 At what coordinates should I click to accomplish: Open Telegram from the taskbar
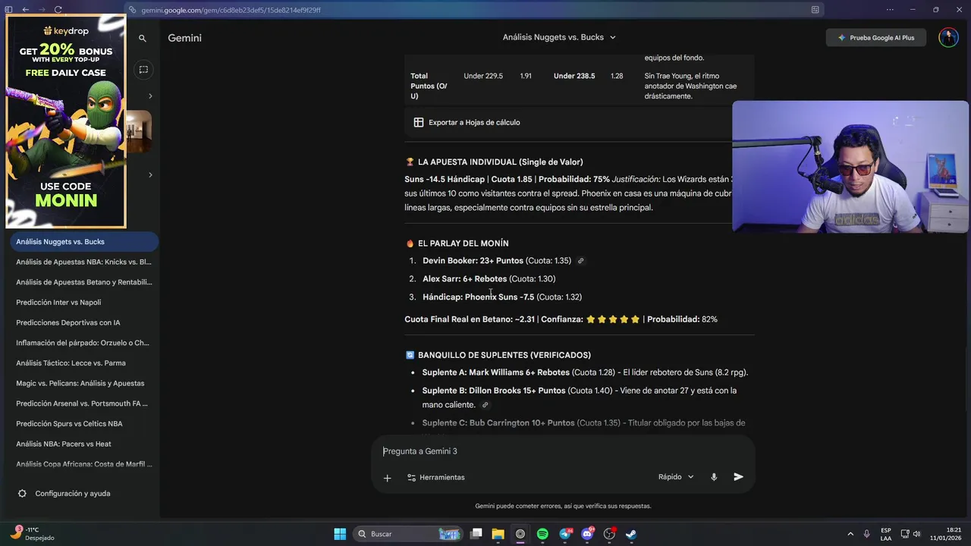tap(565, 534)
